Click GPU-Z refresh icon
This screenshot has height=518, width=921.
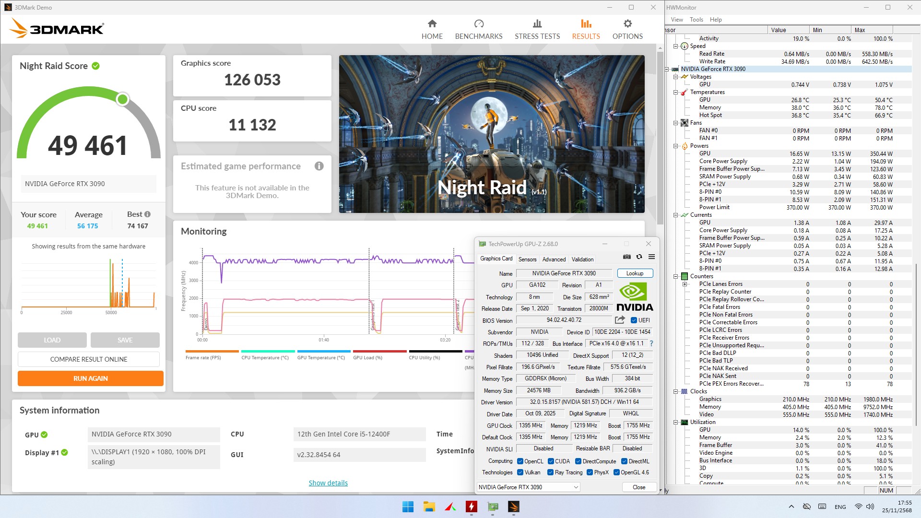tap(639, 257)
